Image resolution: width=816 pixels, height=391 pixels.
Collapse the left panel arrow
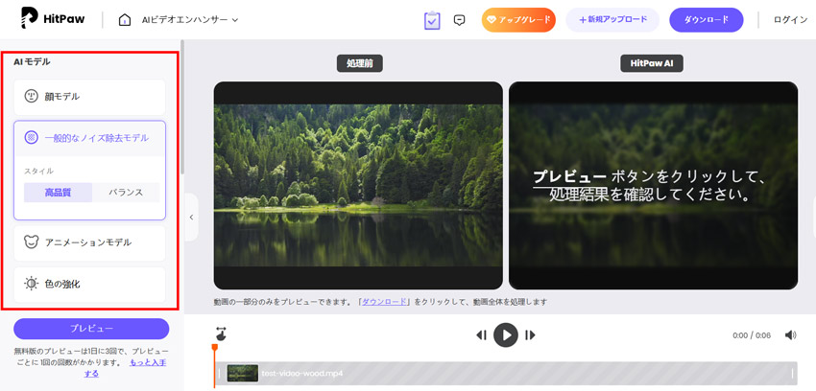tap(191, 217)
